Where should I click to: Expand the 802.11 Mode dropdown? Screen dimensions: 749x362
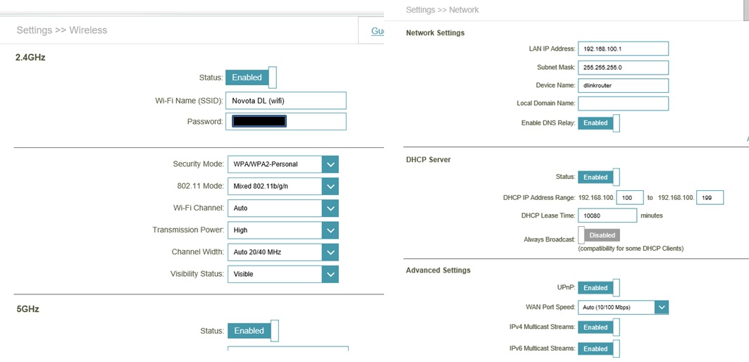point(283,187)
